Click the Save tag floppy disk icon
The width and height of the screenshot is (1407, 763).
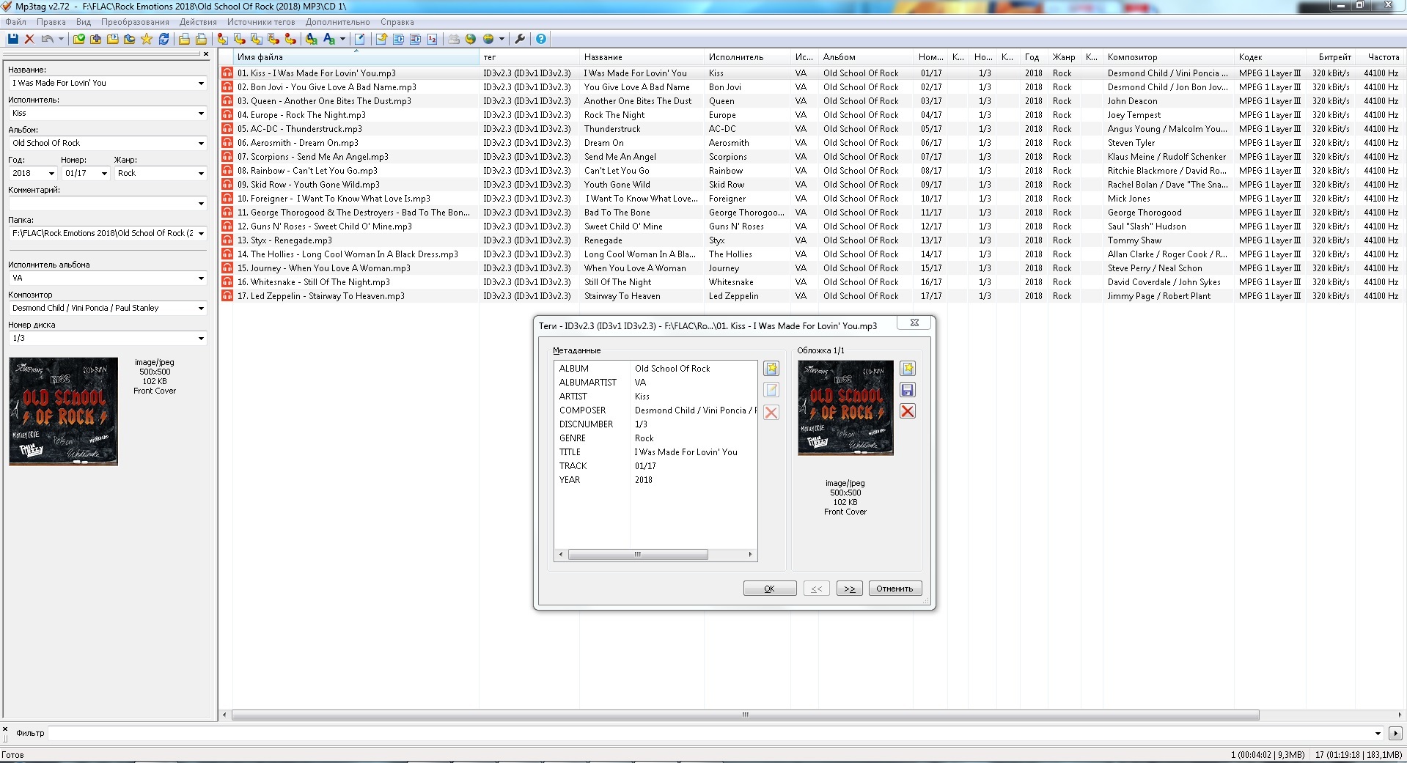coord(12,39)
